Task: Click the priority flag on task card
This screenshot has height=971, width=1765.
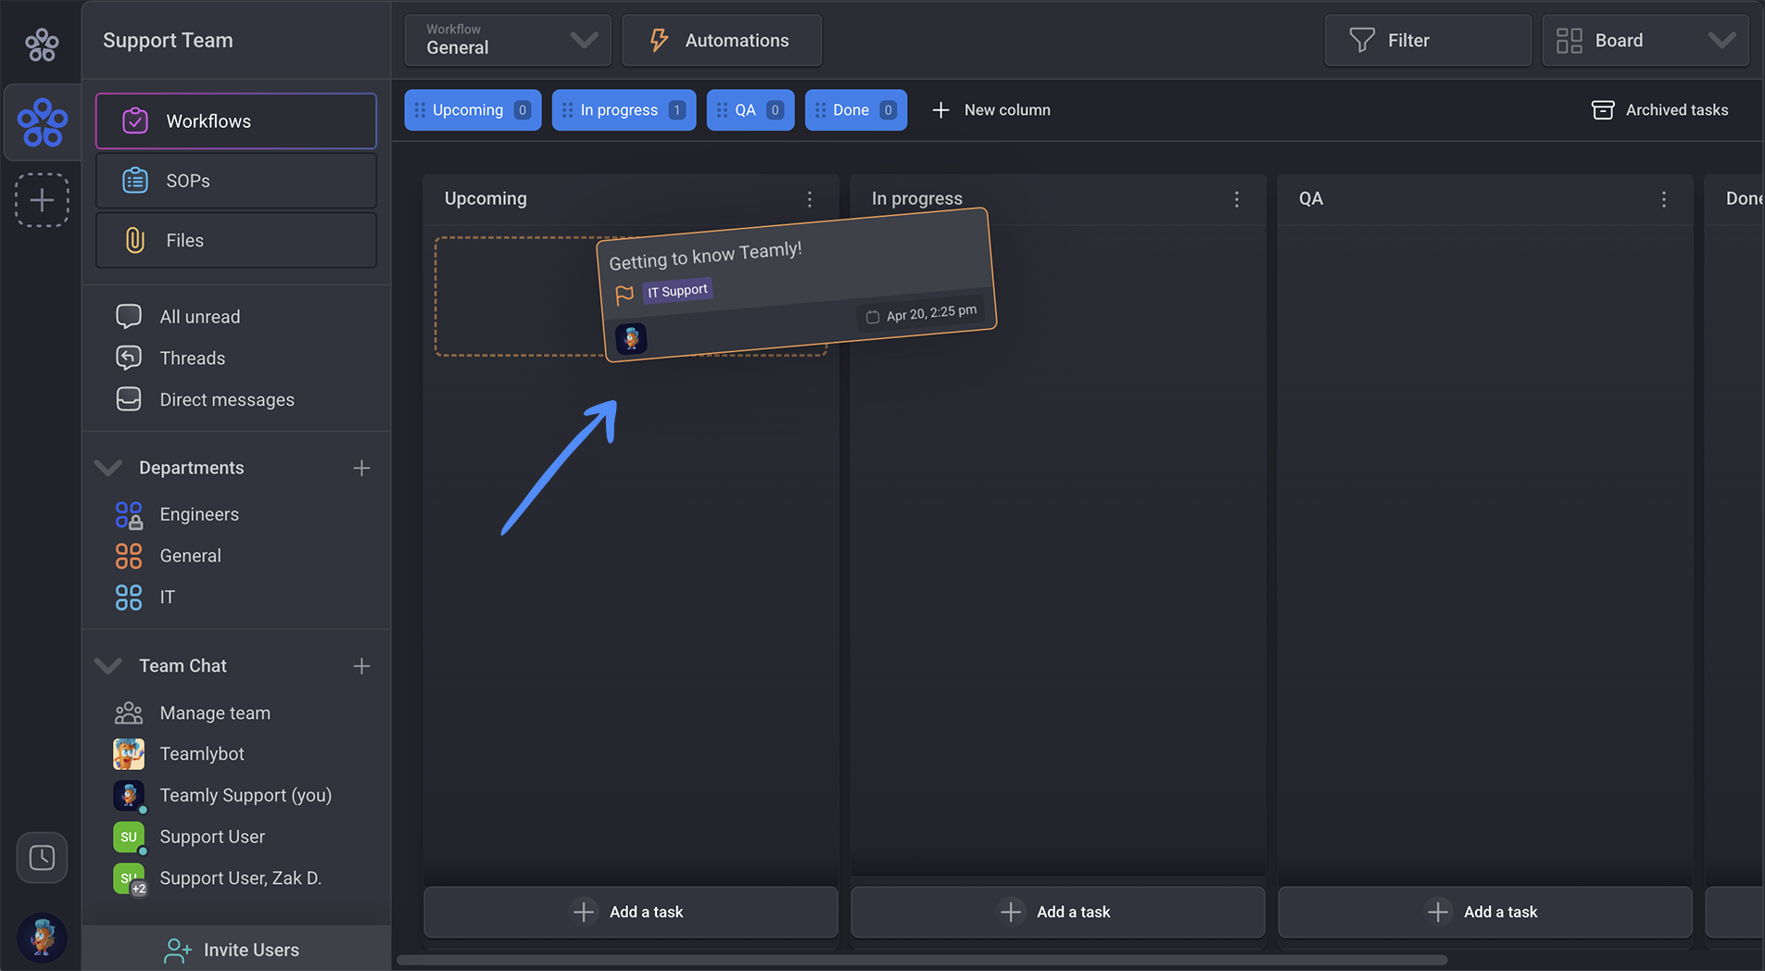Action: pos(624,295)
